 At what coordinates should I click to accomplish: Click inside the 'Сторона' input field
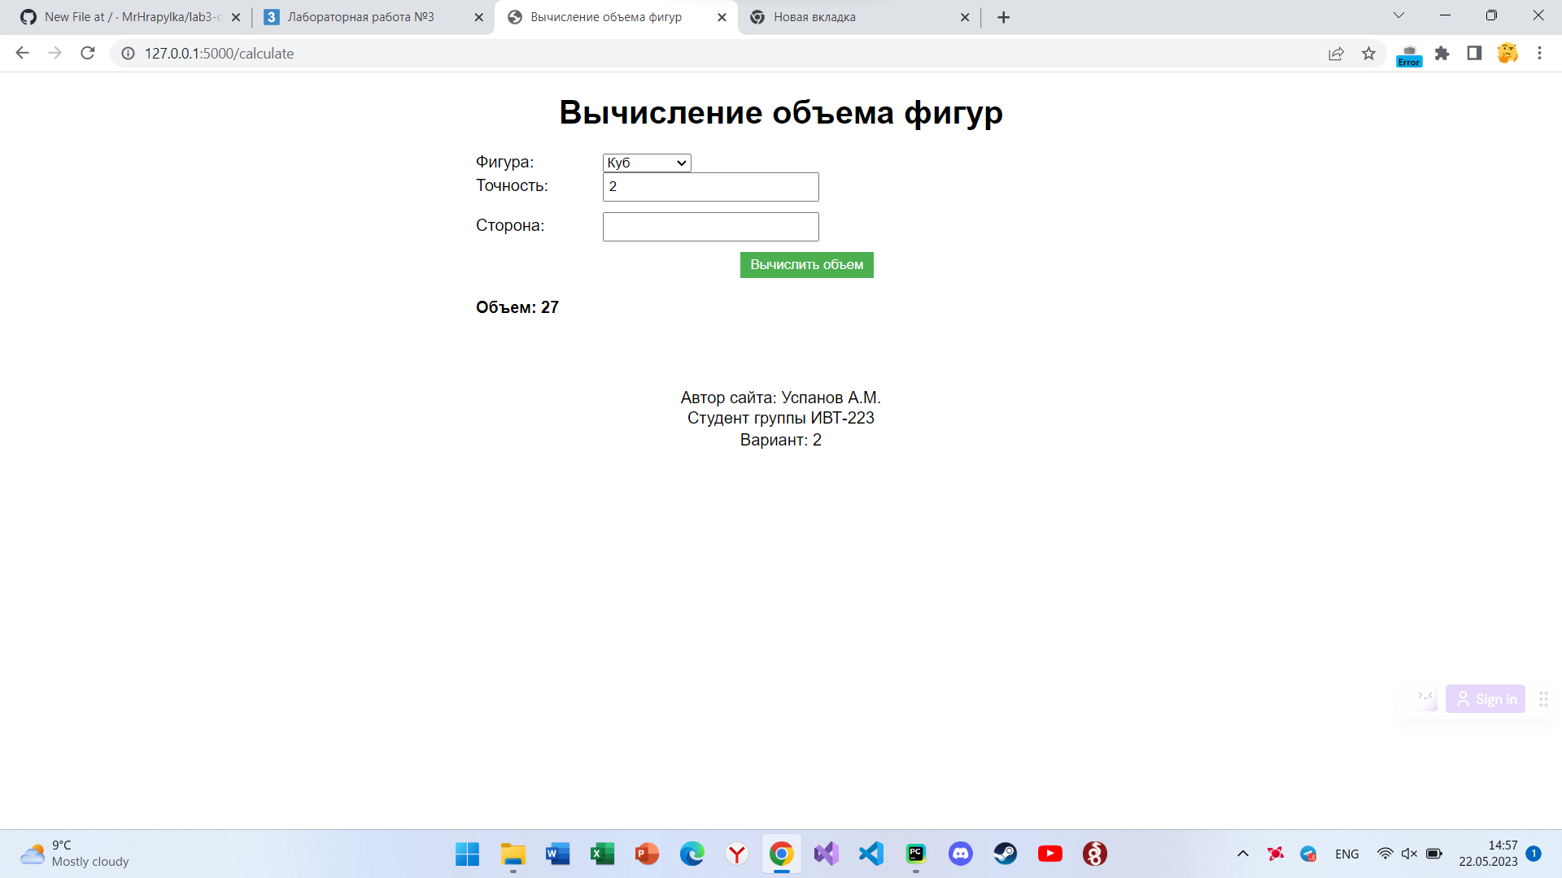click(709, 226)
